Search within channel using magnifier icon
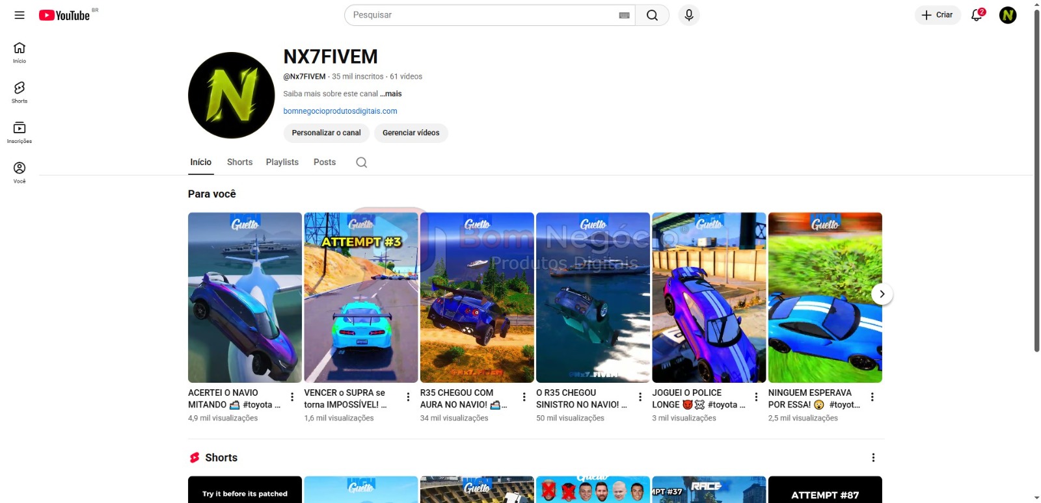 click(362, 162)
